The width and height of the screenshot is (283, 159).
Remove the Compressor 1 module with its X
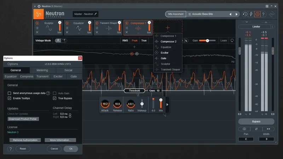(x=127, y=32)
